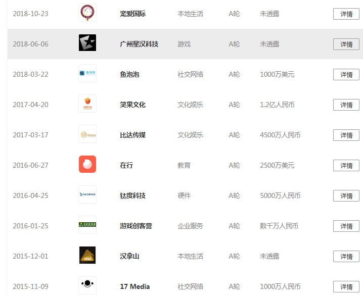The height and width of the screenshot is (295, 363).
Task: Open 详情 for 宠爱国际
Action: 346,14
